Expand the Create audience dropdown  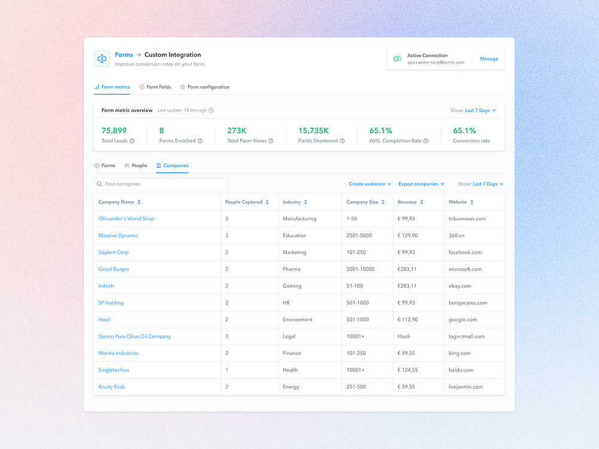tap(370, 184)
